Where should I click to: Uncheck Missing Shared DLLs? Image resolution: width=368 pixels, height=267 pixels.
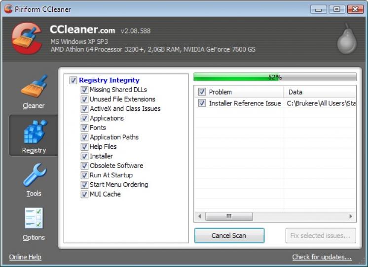click(84, 90)
